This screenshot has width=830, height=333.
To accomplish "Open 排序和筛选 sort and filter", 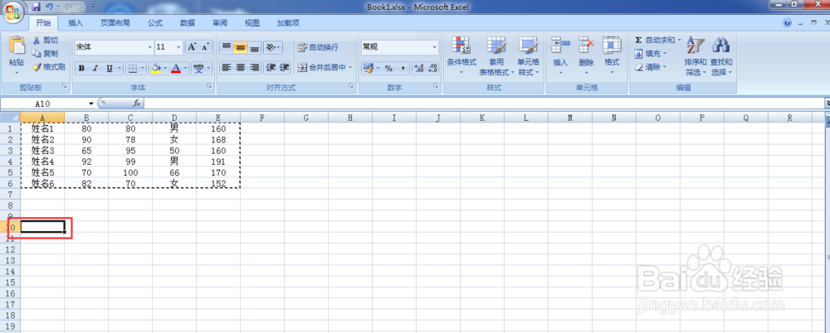I will (x=695, y=55).
